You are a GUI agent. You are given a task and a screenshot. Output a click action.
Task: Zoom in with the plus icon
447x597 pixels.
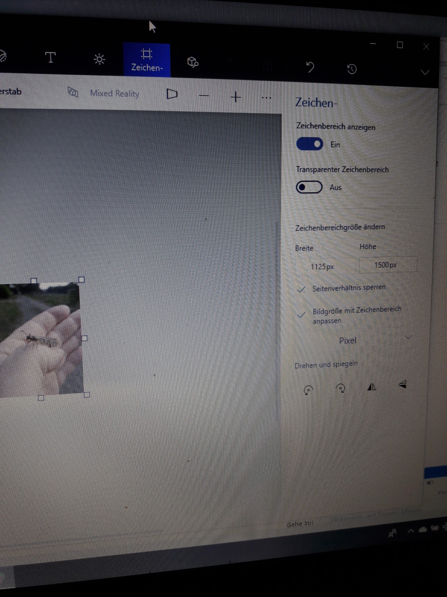[236, 97]
